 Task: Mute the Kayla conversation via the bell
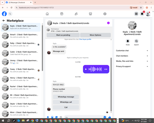[x=128, y=41]
